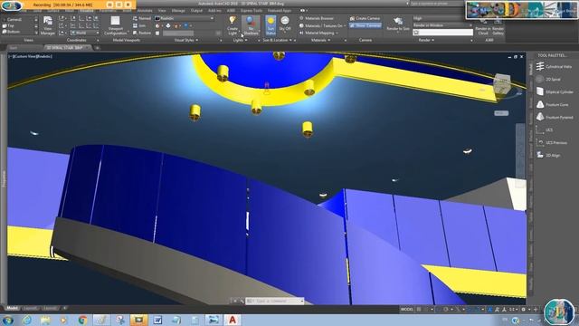Open the View Manager
Viewport: 579px width, 326px height.
[x=48, y=25]
